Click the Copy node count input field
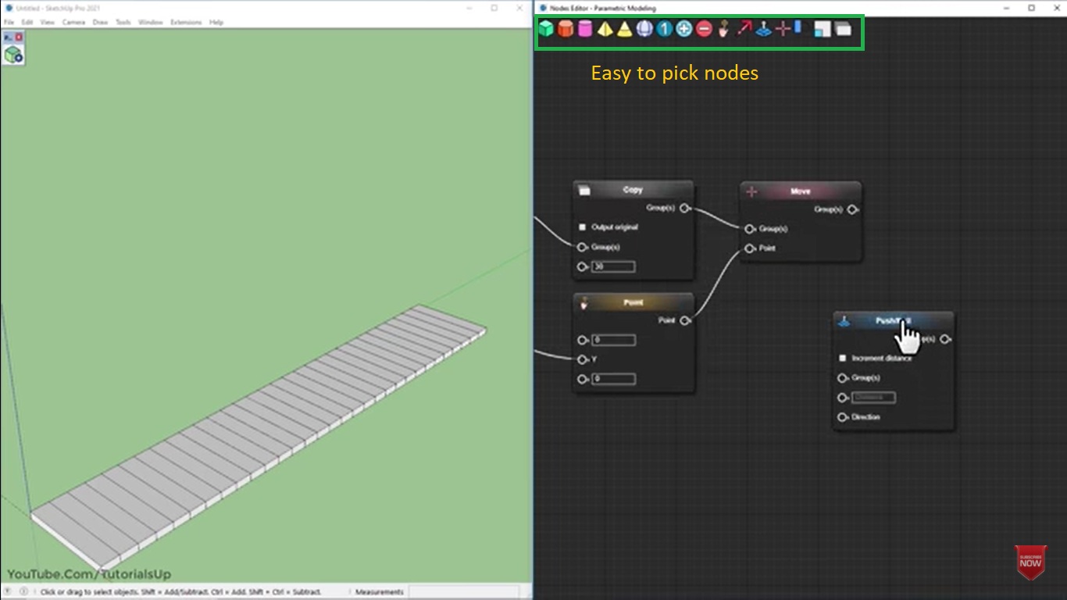1067x600 pixels. coord(613,266)
